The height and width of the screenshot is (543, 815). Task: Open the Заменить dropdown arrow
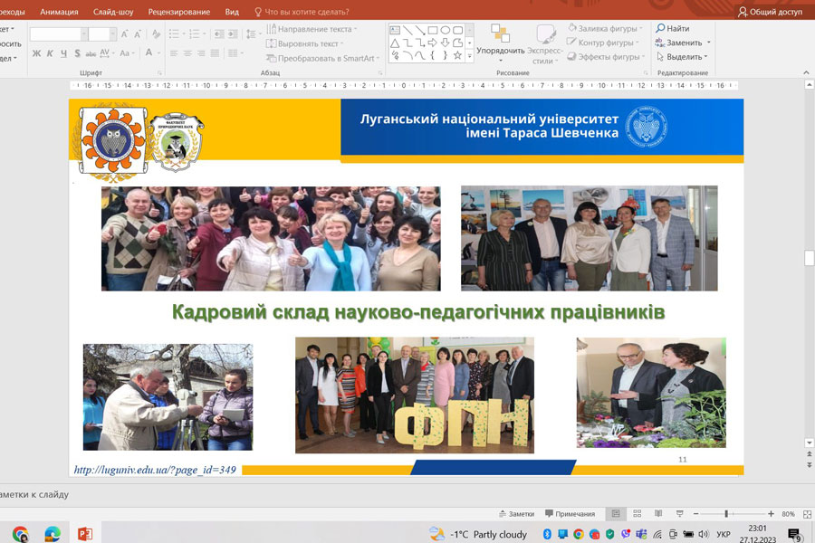pos(708,43)
